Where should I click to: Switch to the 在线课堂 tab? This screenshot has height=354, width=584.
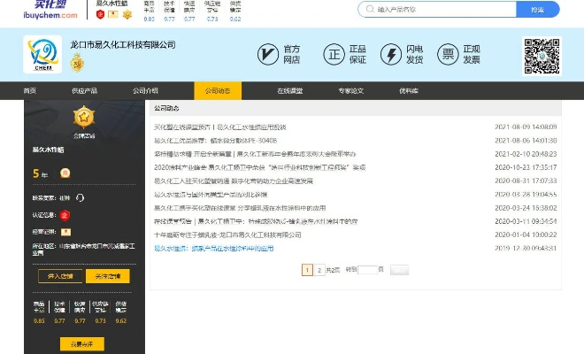[x=288, y=90]
